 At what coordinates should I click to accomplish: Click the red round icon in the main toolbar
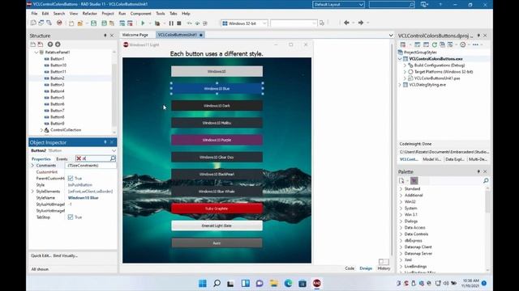(x=59, y=23)
